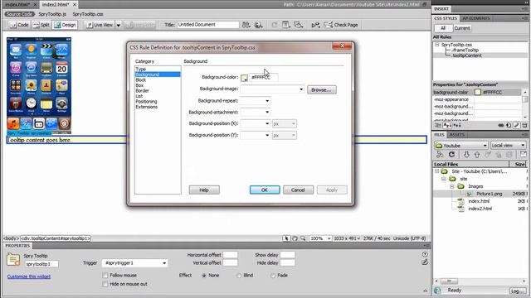Switch to Code view
531x298 pixels.
19,25
